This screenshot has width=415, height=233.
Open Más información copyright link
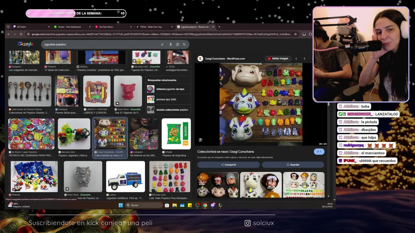coord(265,157)
